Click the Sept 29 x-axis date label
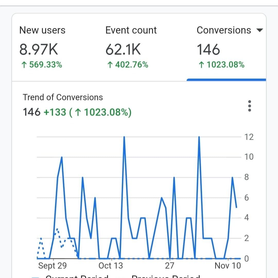278x278 pixels. 52,265
